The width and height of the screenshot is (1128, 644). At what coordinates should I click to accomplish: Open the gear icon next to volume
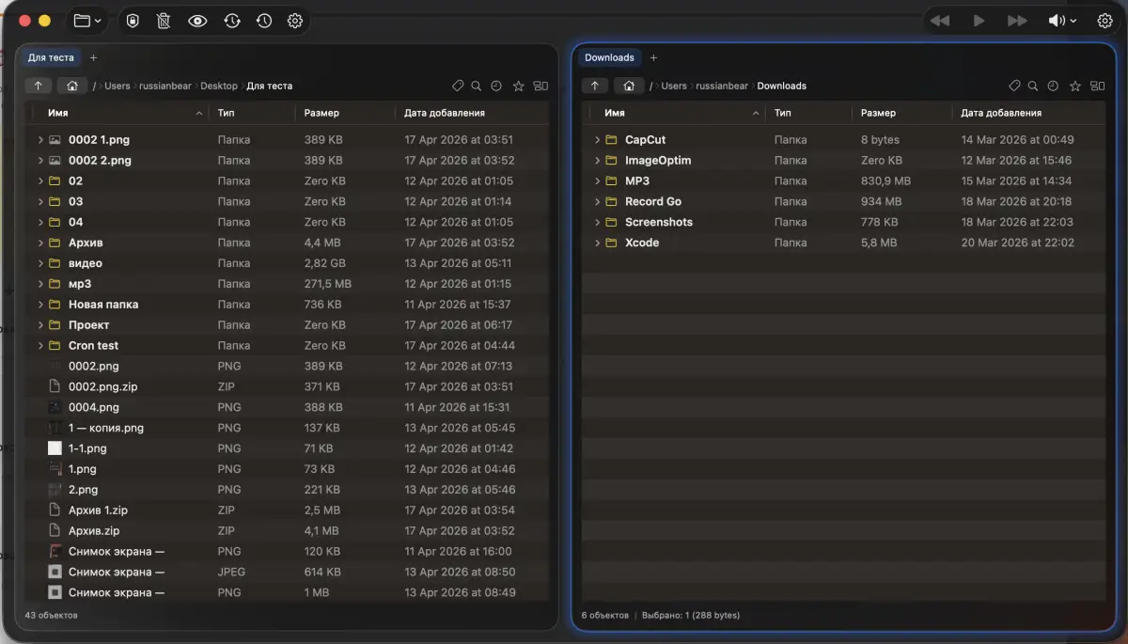(x=1105, y=21)
